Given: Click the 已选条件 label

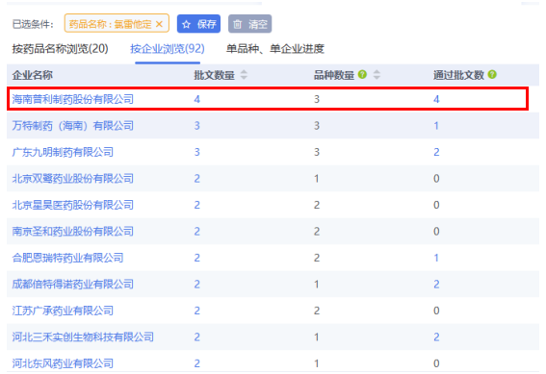Looking at the screenshot, I should (x=33, y=24).
